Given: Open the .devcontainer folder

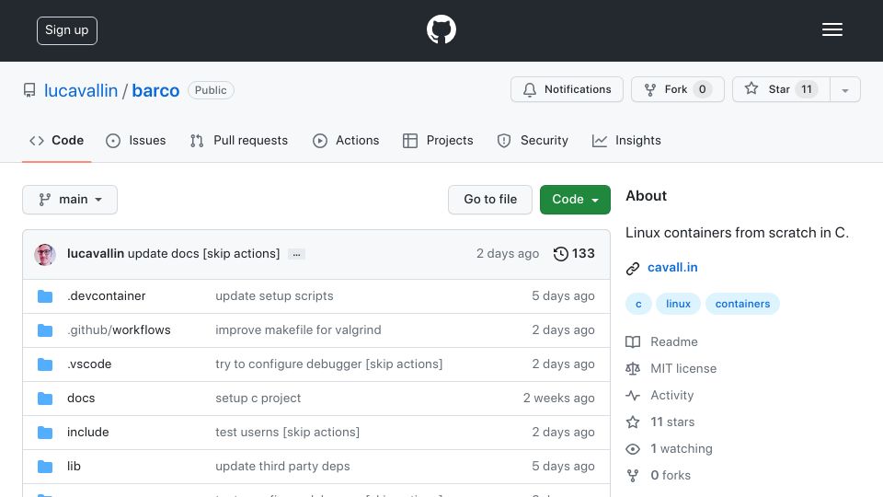Looking at the screenshot, I should click(107, 295).
